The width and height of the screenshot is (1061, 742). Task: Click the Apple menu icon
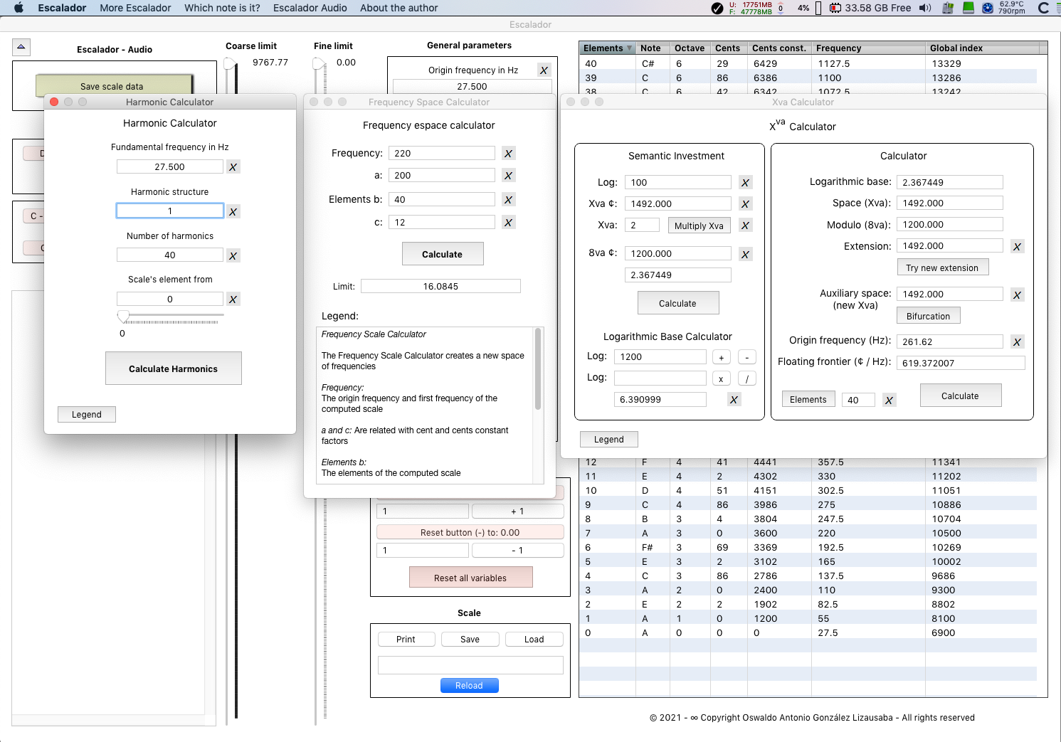tap(19, 8)
